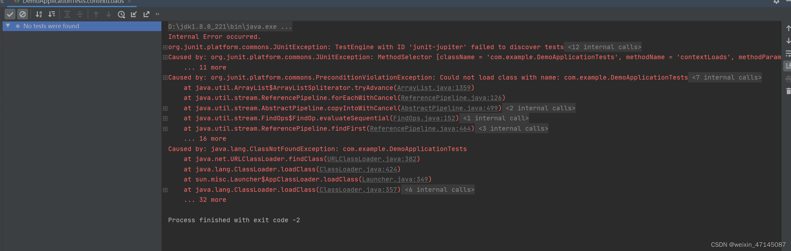The width and height of the screenshot is (791, 251).
Task: Click the console Up the Stack Trace arrow
Action: pos(788,28)
